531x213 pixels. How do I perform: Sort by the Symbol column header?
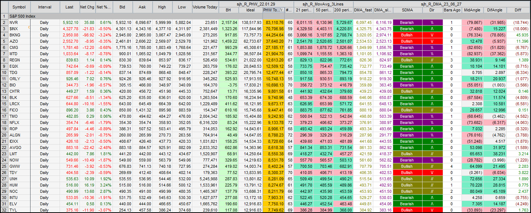coord(19,7)
